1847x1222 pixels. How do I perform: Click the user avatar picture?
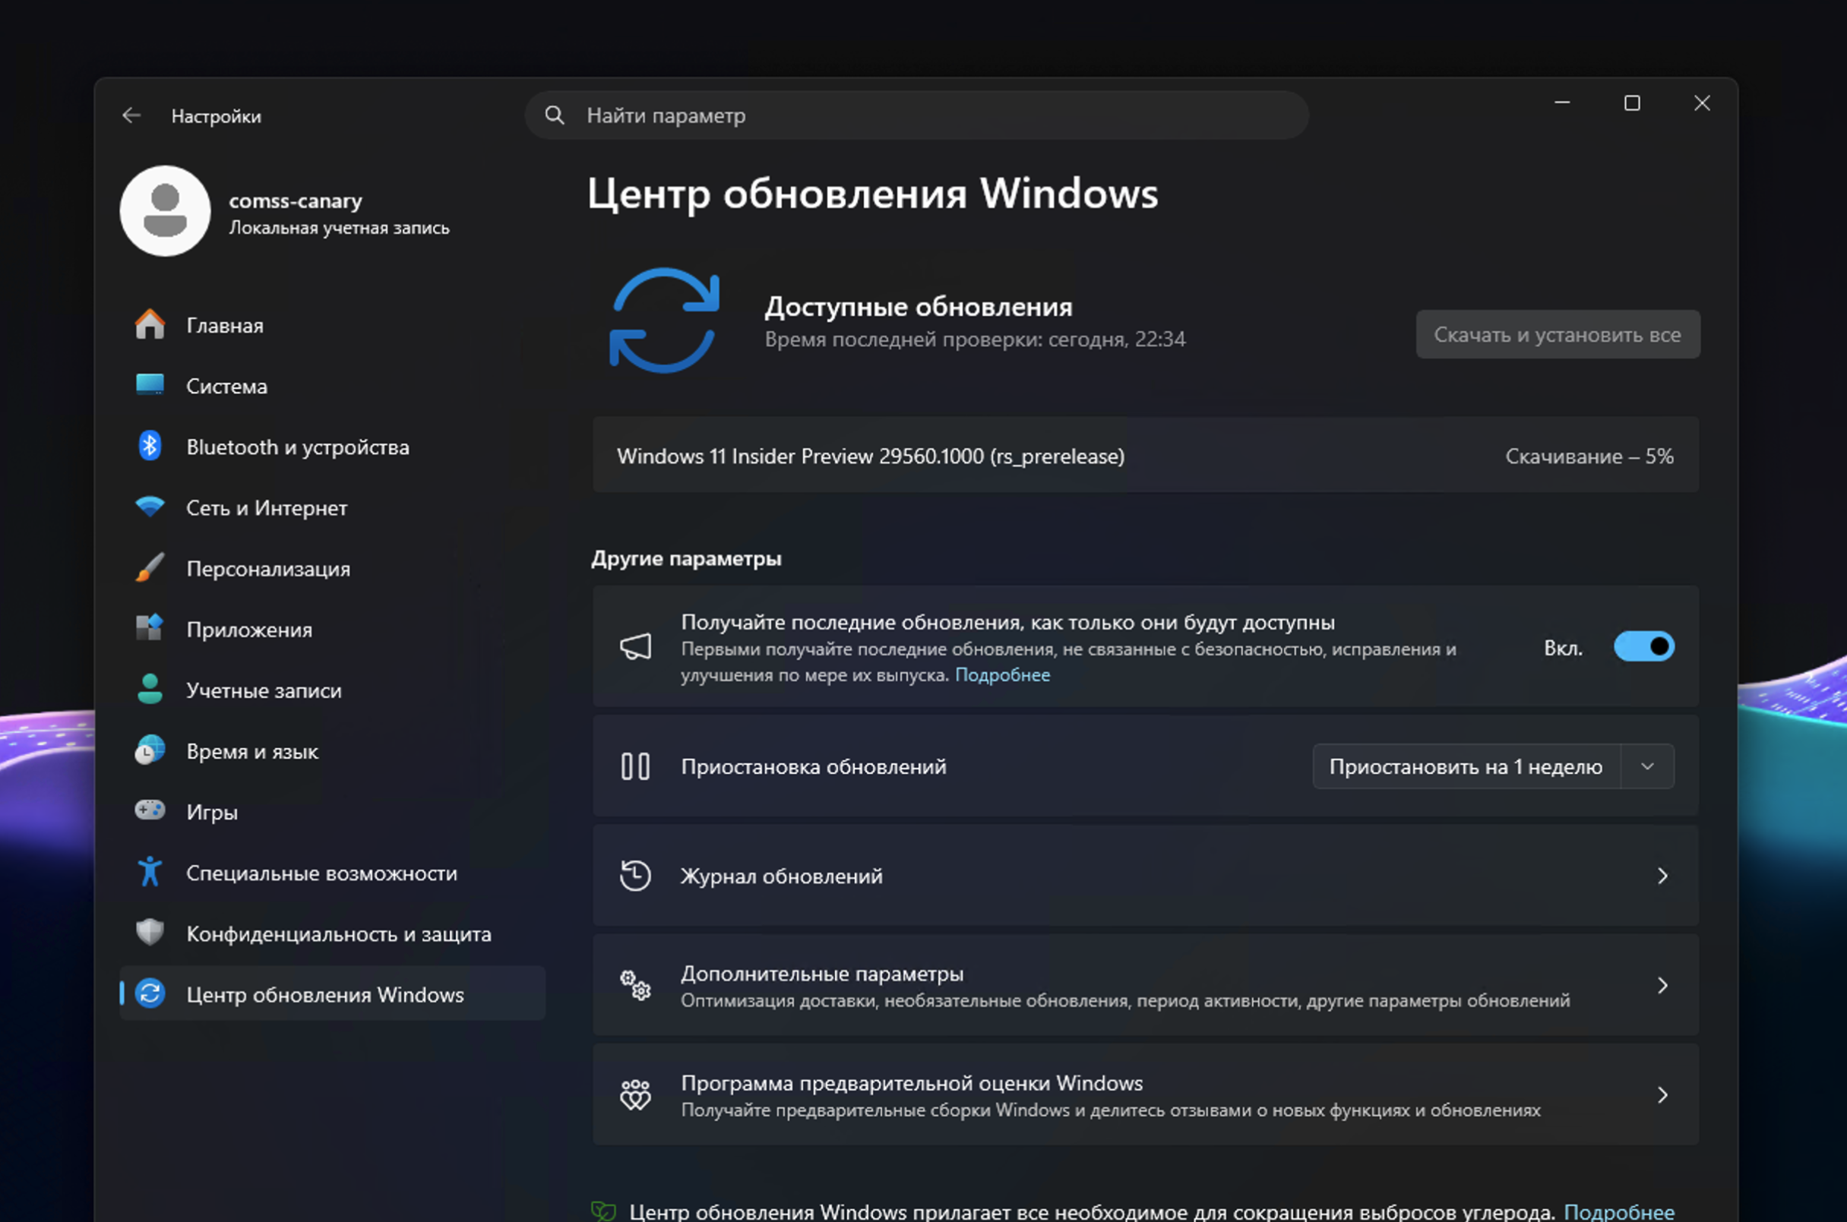(165, 210)
